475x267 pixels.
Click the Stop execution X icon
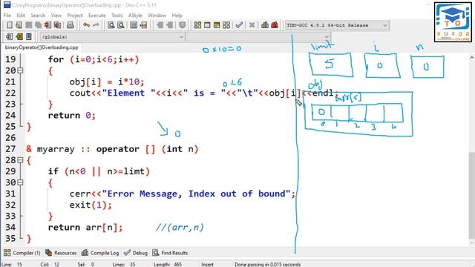tap(252, 25)
